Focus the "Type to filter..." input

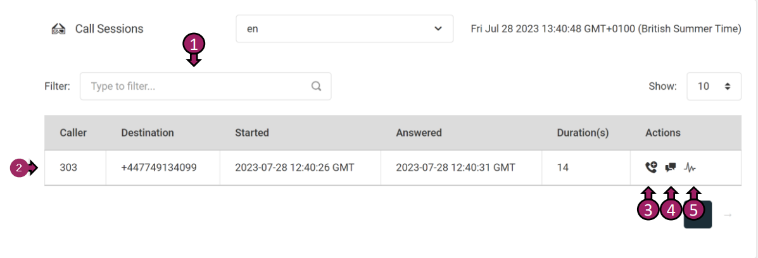tap(196, 87)
